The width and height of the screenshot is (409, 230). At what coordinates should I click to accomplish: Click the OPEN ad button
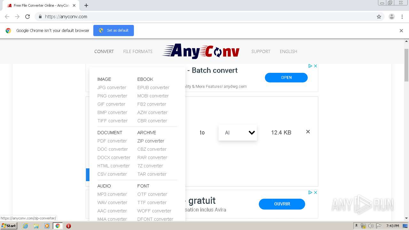(x=286, y=78)
